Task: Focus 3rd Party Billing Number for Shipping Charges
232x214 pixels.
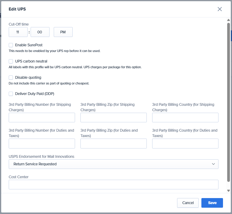Action: pyautogui.click(x=42, y=118)
